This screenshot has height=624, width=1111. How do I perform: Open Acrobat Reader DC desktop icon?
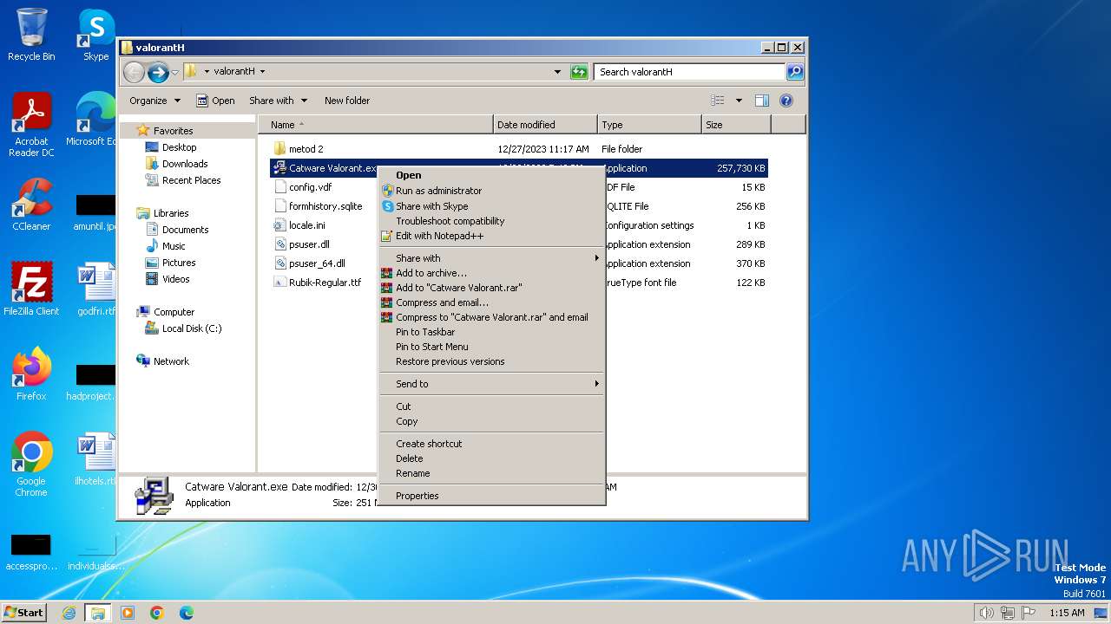click(31, 125)
